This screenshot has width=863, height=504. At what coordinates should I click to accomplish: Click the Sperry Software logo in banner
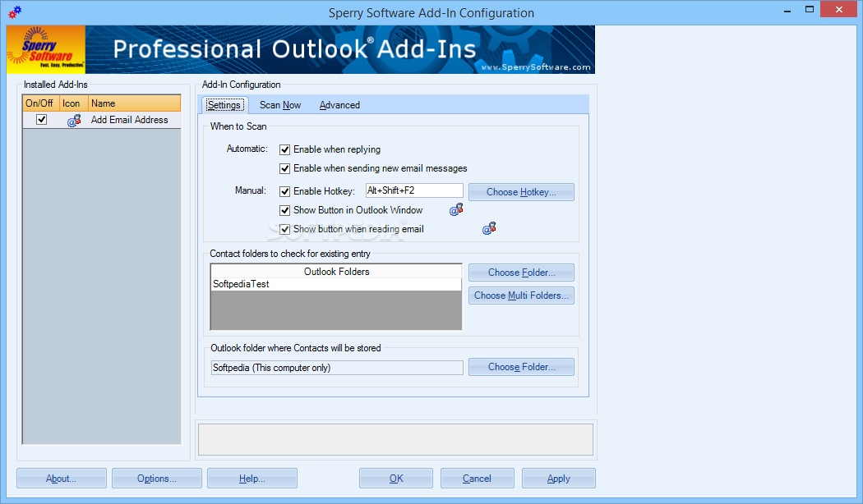[46, 49]
